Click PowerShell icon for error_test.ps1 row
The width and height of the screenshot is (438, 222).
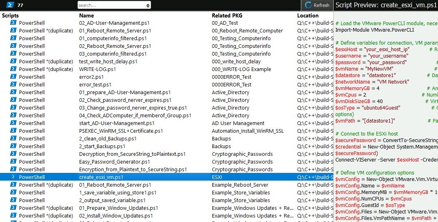click(13, 84)
